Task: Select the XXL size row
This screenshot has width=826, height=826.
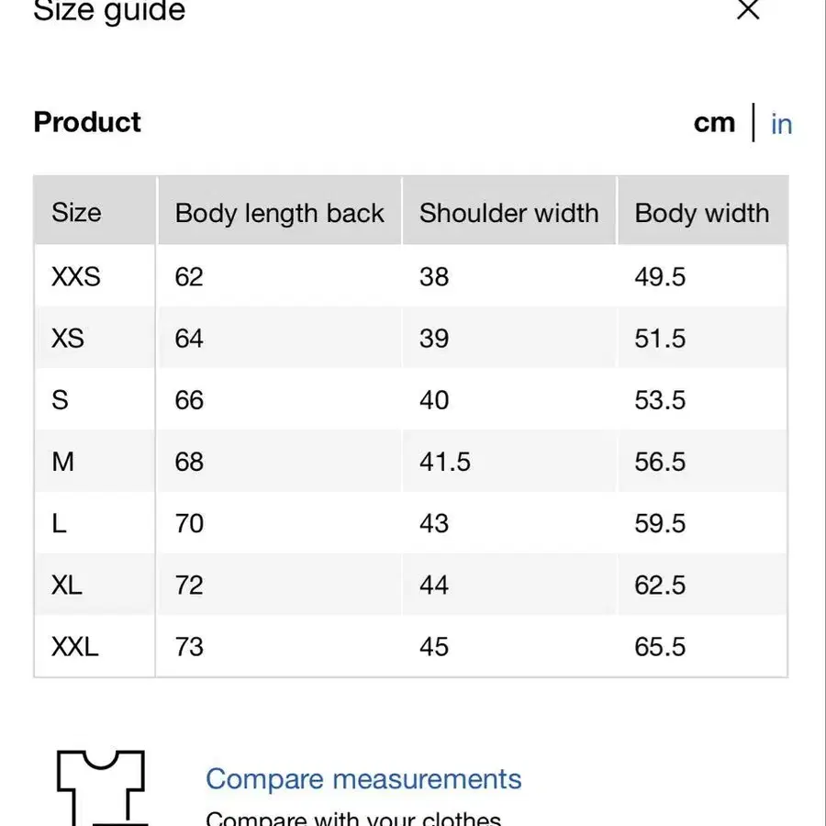Action: pos(74,646)
